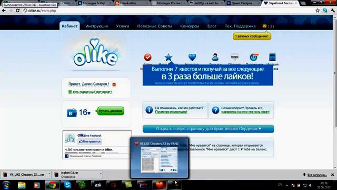Open the Блог menu item
Screen dimensions: 337x190
(x=212, y=26)
